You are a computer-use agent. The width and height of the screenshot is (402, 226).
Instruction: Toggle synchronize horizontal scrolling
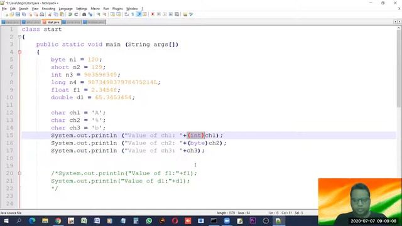point(119,14)
